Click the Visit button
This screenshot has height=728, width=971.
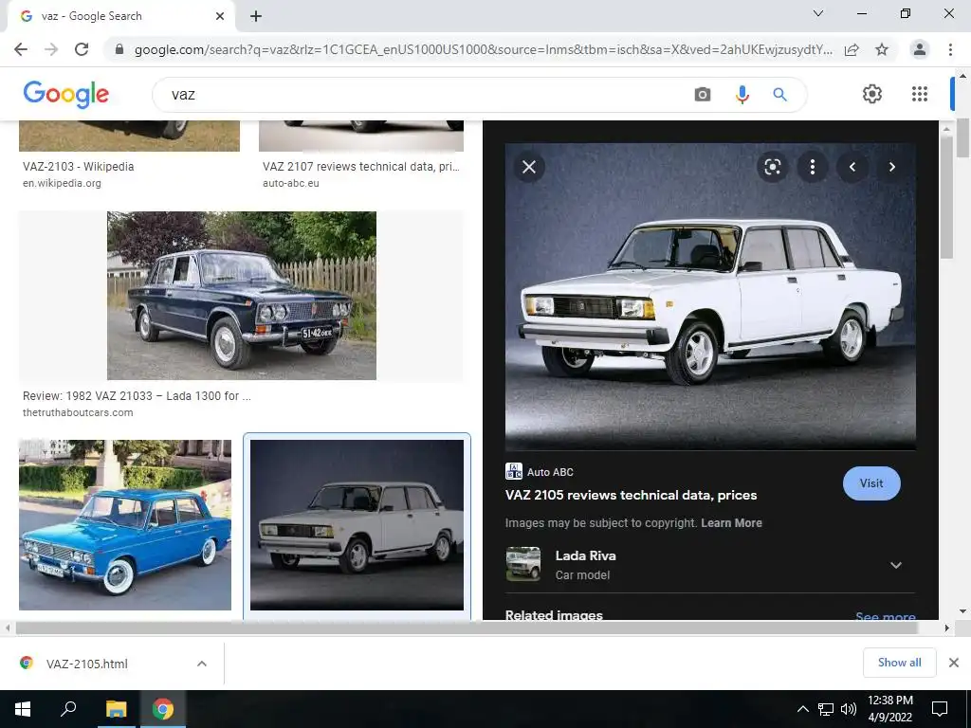[x=871, y=483]
